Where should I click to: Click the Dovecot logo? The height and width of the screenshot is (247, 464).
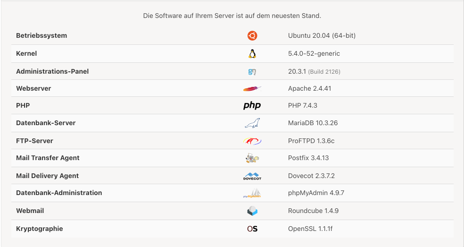click(x=252, y=176)
